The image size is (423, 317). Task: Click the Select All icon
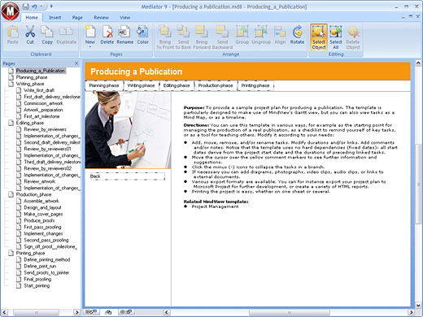coord(336,32)
